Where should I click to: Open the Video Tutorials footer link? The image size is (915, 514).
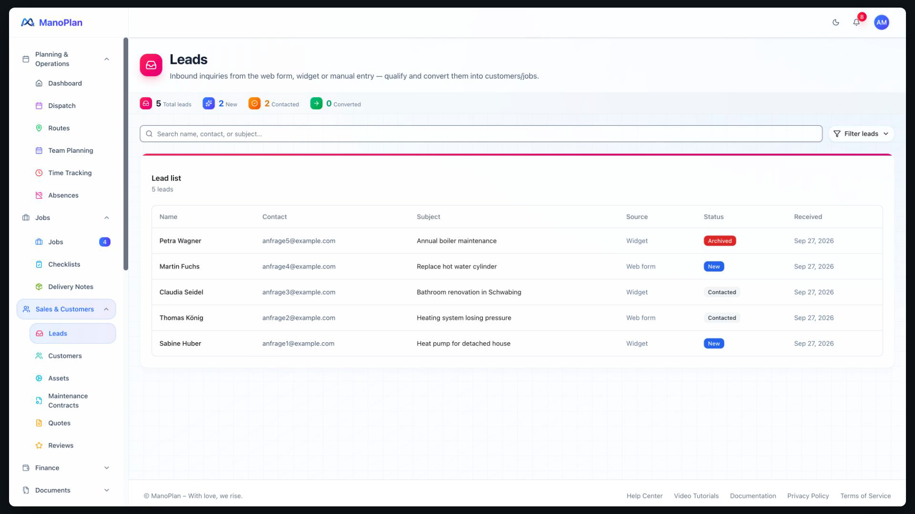pos(696,496)
